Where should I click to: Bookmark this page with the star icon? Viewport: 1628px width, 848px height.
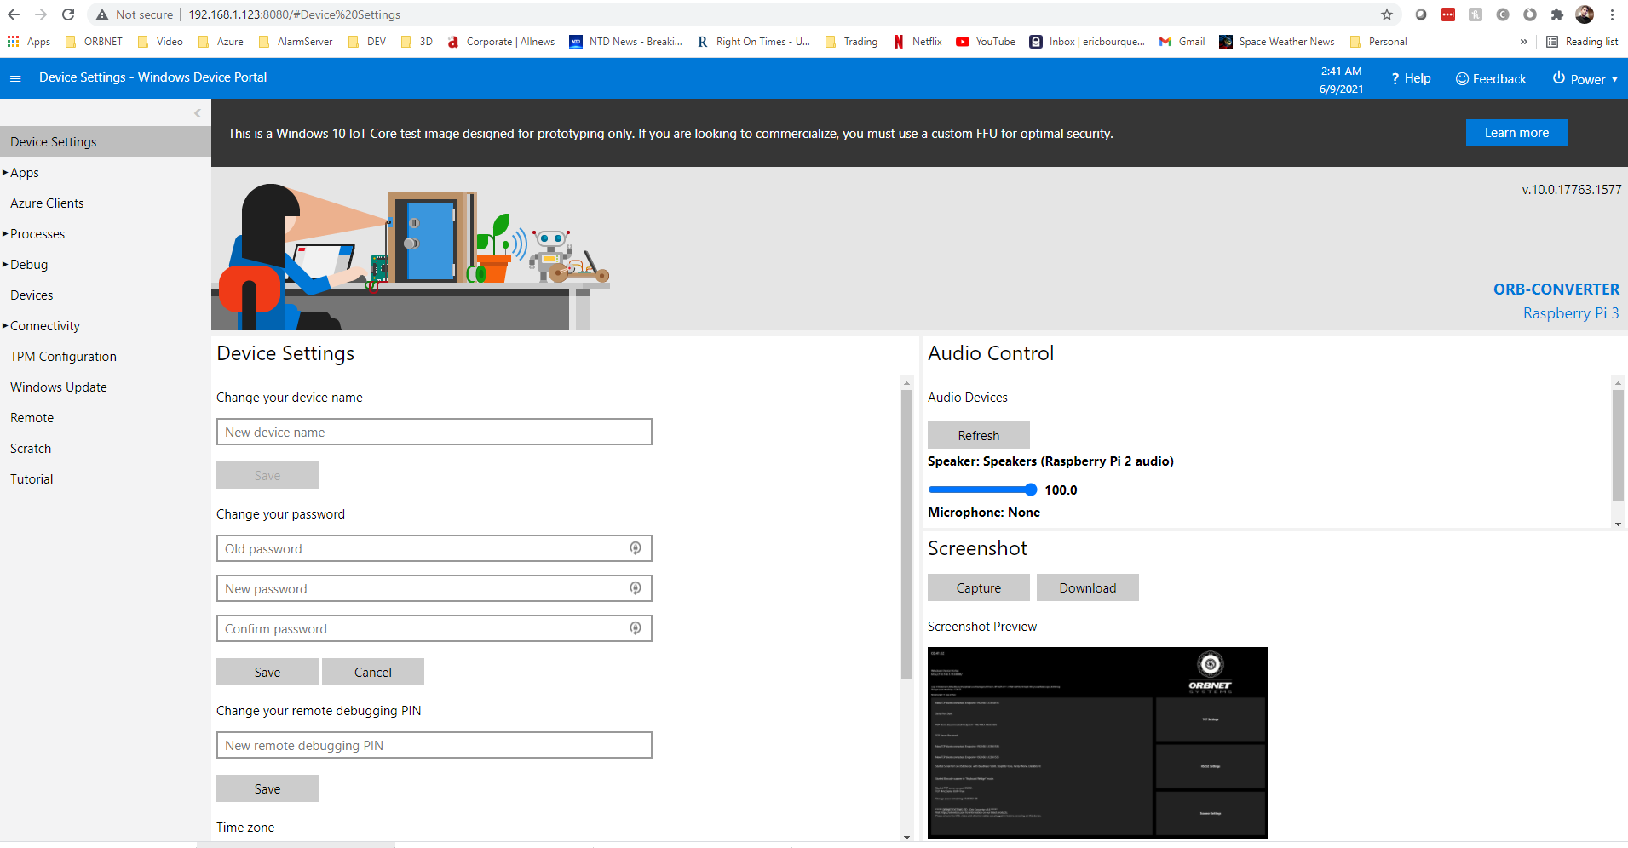coord(1387,14)
